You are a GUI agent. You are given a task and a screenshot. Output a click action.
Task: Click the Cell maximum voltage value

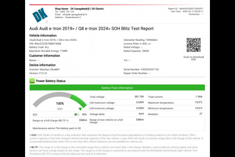point(140,102)
